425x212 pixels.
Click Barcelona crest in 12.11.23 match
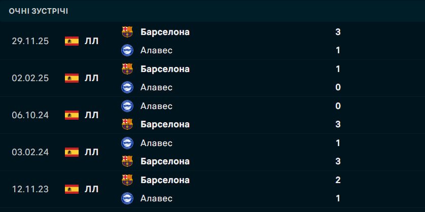click(127, 180)
